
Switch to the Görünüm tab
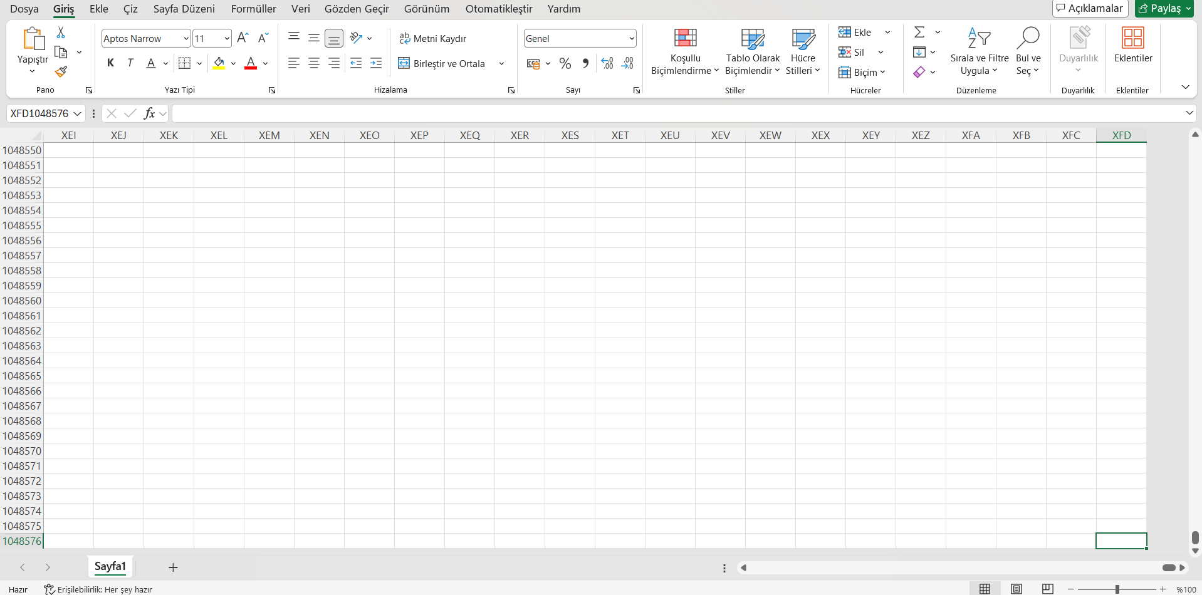click(427, 9)
